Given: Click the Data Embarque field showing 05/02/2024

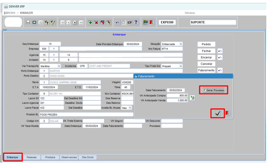Looking at the screenshot, I should pyautogui.click(x=92, y=126).
